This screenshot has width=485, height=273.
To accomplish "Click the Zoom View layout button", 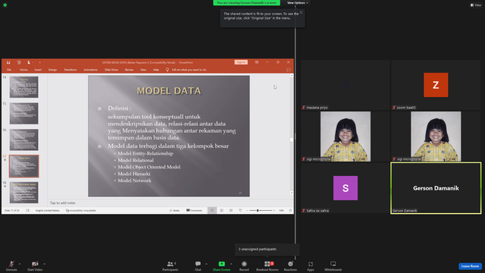I will [476, 5].
